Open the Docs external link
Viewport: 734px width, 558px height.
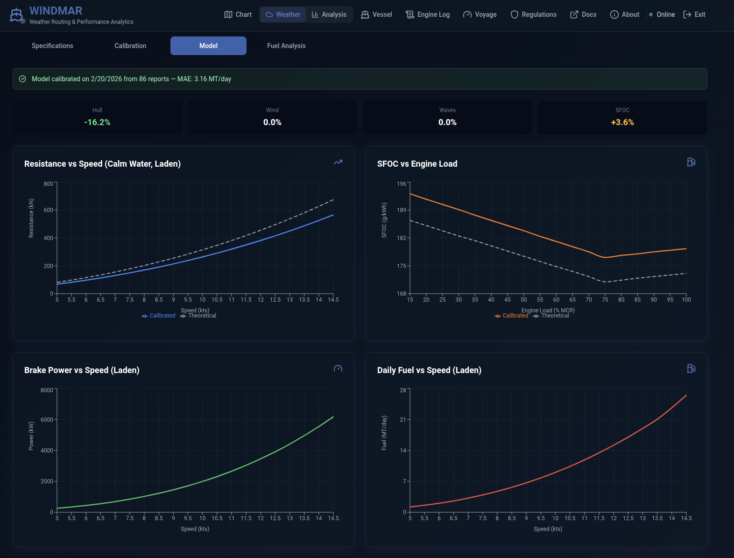point(583,14)
